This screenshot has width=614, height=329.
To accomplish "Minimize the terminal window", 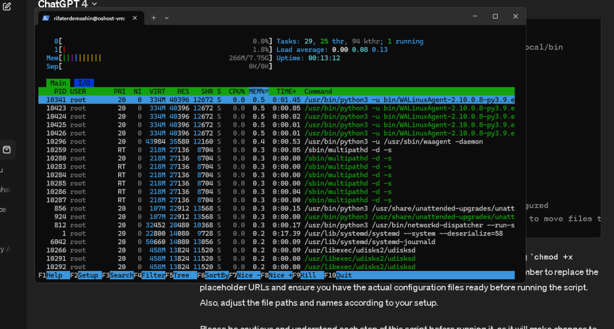I will point(475,16).
